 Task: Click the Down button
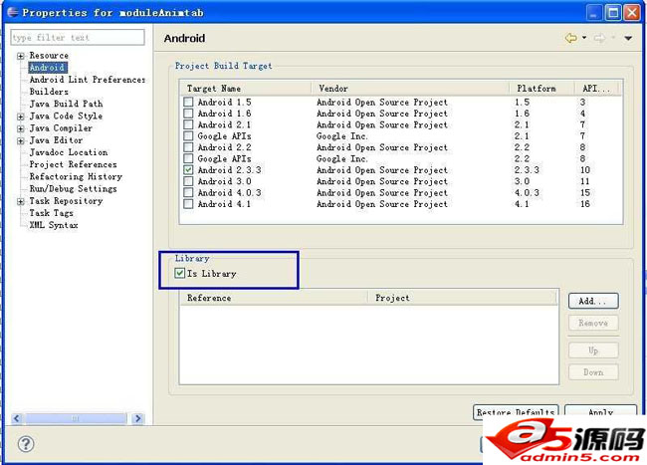[x=593, y=372]
